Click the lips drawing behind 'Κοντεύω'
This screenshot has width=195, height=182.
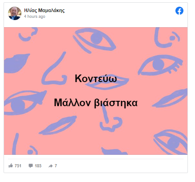pyautogui.click(x=107, y=83)
